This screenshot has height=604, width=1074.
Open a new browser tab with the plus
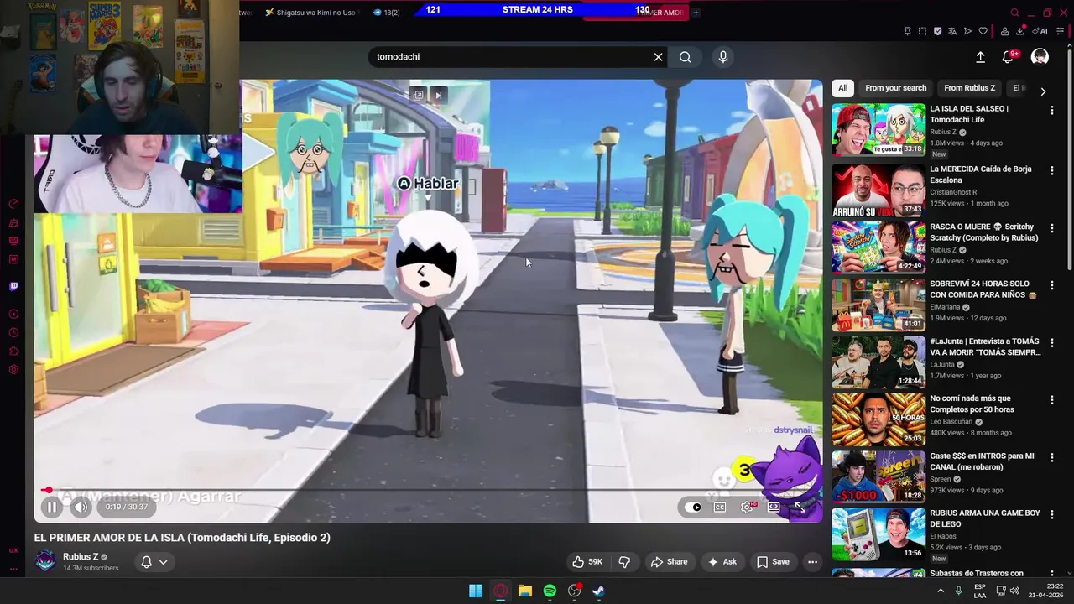point(696,13)
